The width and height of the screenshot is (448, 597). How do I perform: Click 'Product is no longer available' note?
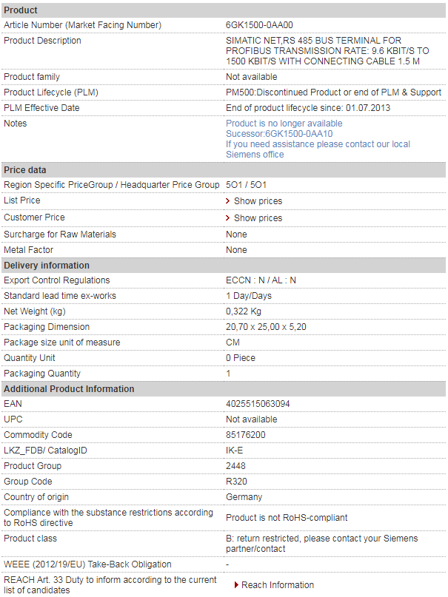pyautogui.click(x=284, y=124)
